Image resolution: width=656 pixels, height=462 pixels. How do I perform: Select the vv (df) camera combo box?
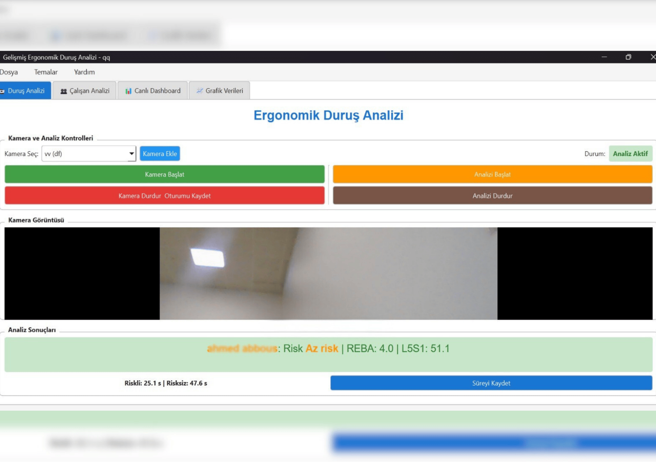pos(89,153)
